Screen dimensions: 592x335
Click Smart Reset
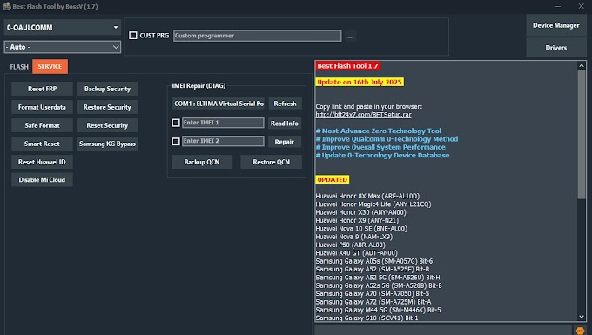tap(42, 144)
